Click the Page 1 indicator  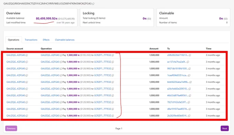[119, 128]
